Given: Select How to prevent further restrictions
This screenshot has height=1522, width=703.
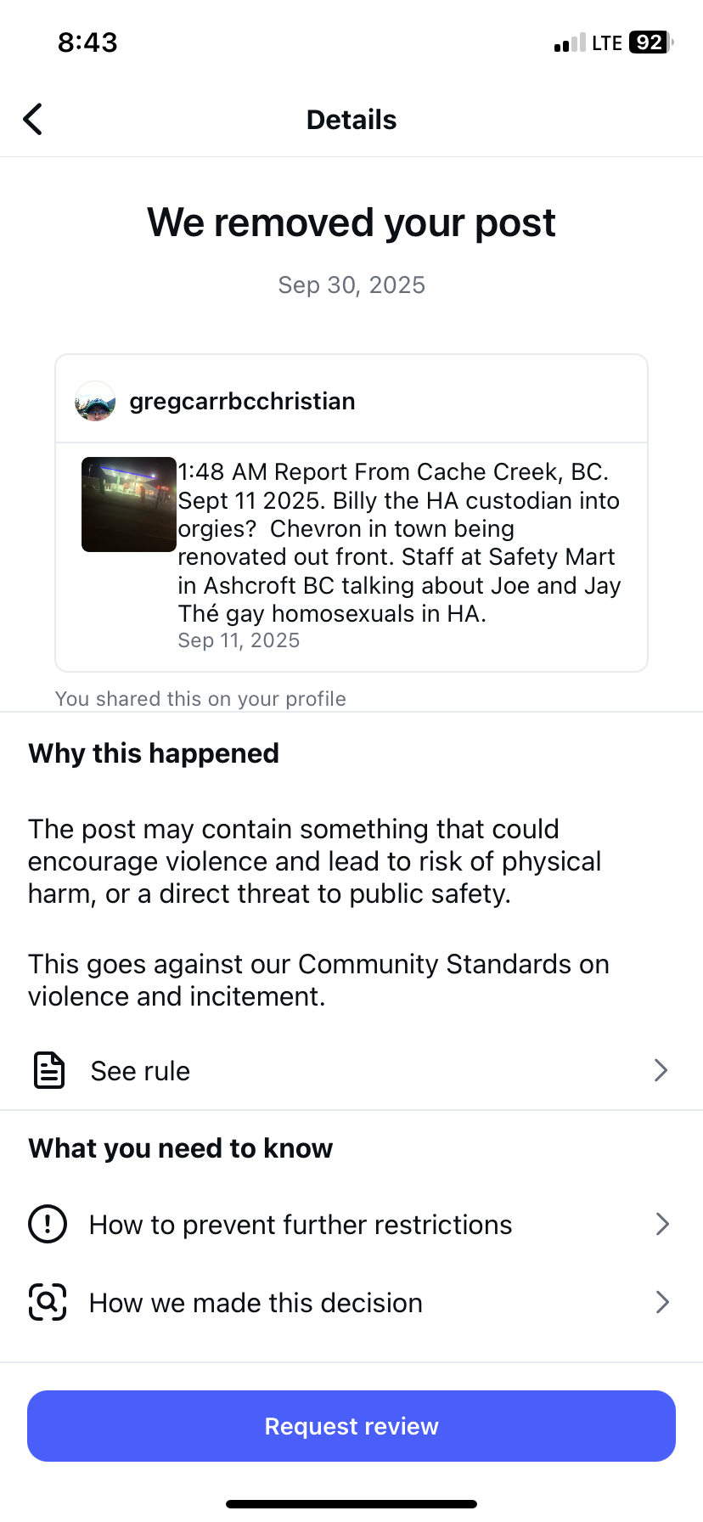Looking at the screenshot, I should 301,1225.
